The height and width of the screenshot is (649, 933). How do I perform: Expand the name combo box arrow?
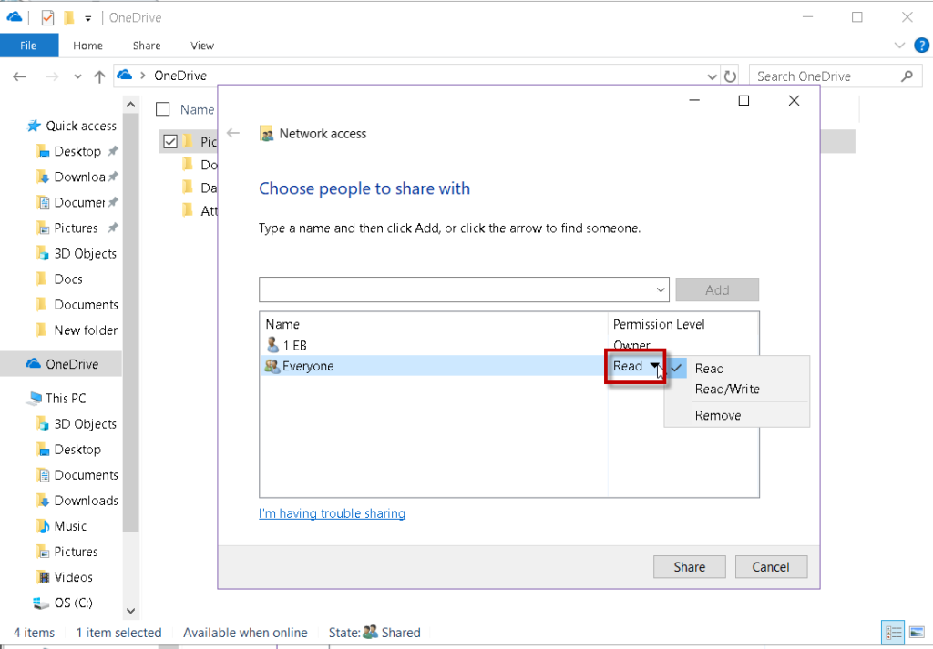[660, 290]
